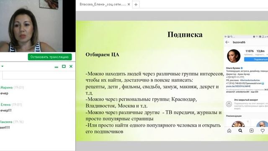
Task: Select the Власова_Елена-_соц.сети document tab
Action: [x=103, y=5]
